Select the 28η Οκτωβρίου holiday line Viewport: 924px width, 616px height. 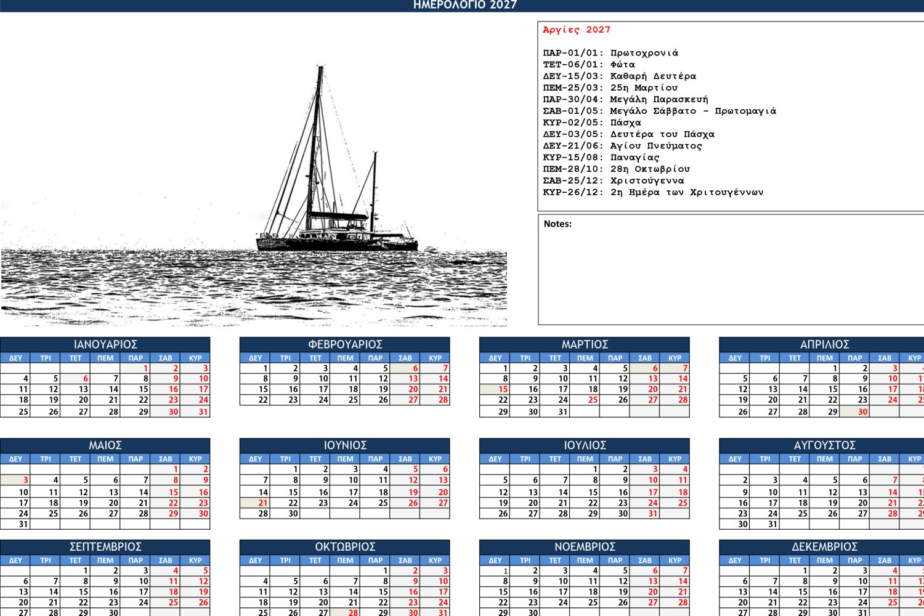pos(616,169)
